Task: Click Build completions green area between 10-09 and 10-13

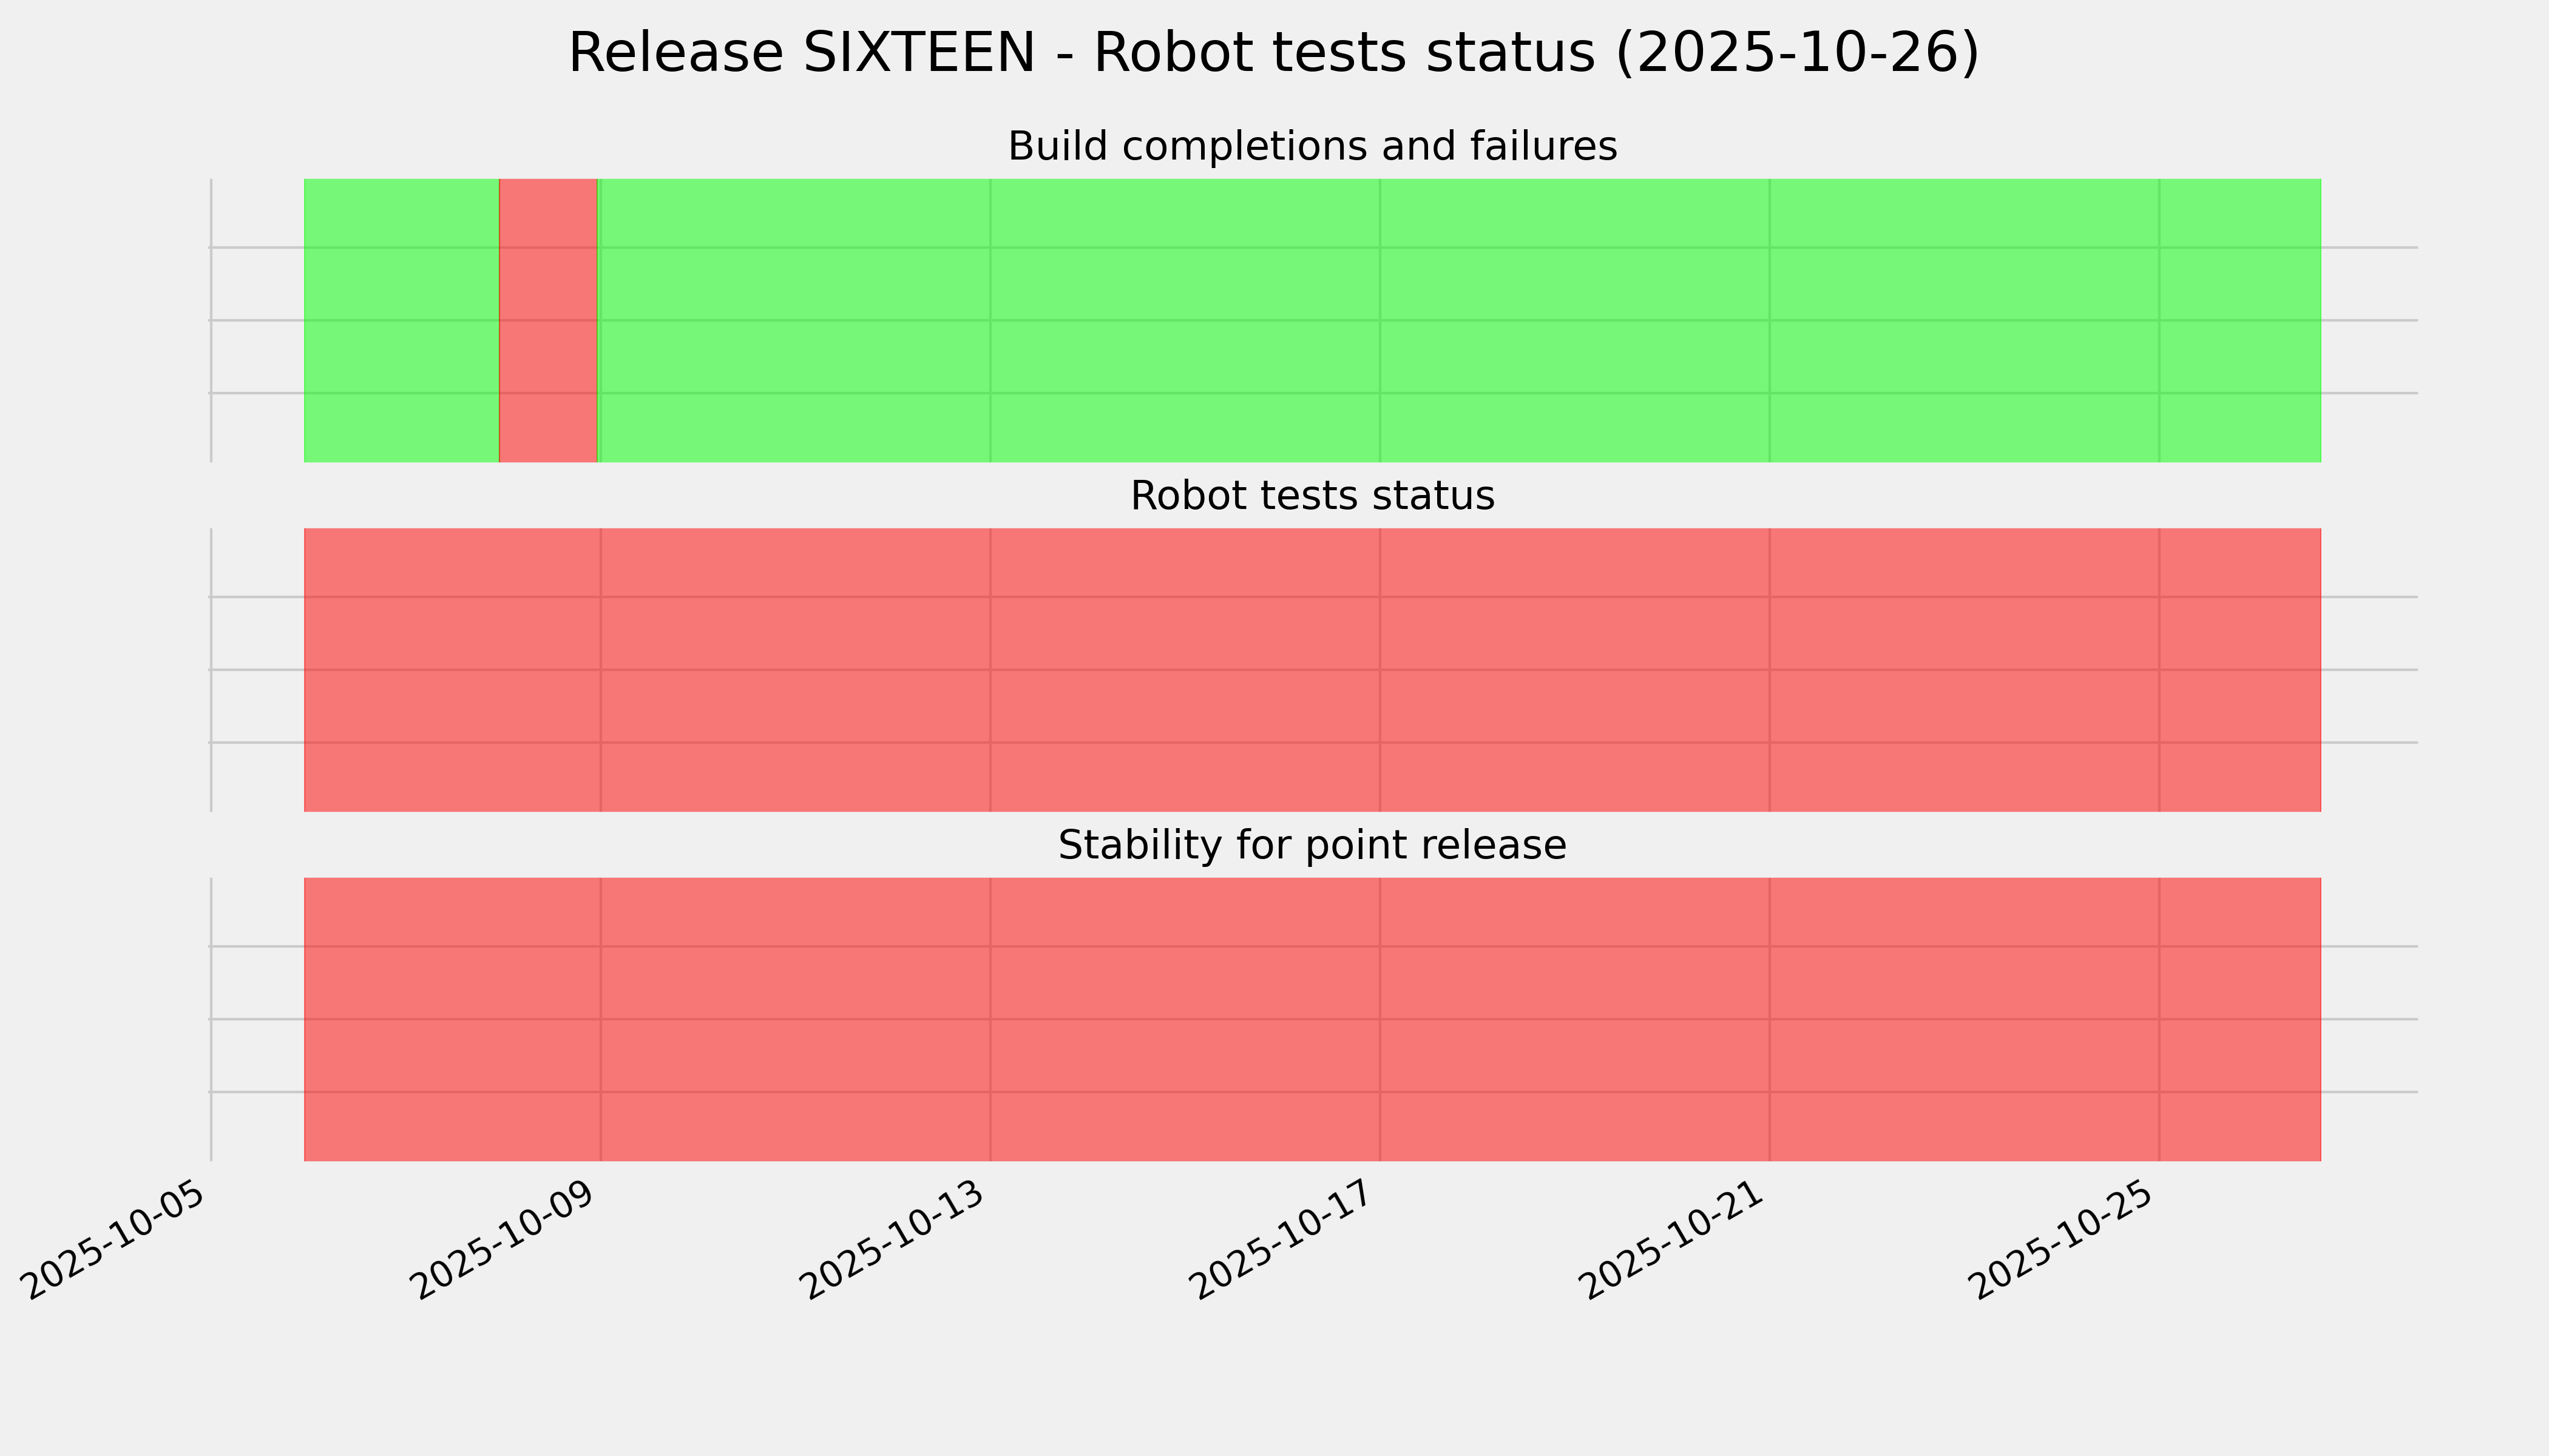Action: (795, 320)
